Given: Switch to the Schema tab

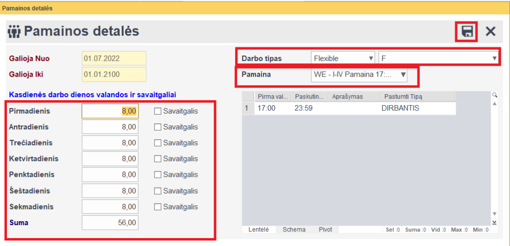Looking at the screenshot, I should coord(294,230).
